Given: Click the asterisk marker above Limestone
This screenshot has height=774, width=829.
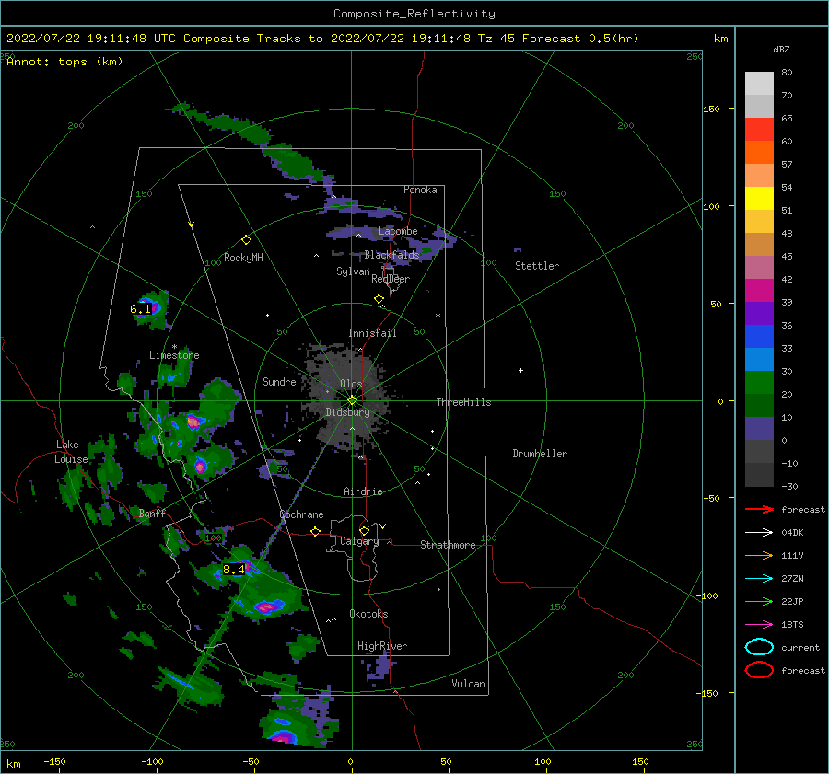Looking at the screenshot, I should click(x=174, y=347).
